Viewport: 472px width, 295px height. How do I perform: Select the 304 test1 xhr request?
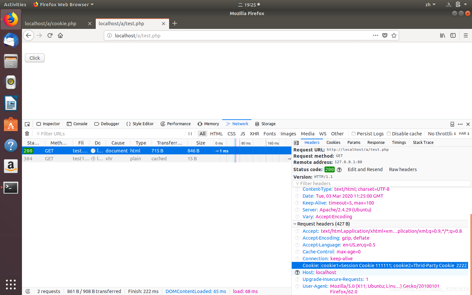point(157,159)
